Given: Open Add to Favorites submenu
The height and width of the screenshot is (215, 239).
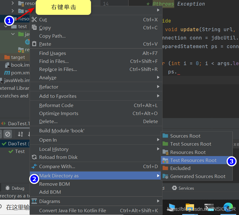Looking at the screenshot, I should click(x=96, y=96).
